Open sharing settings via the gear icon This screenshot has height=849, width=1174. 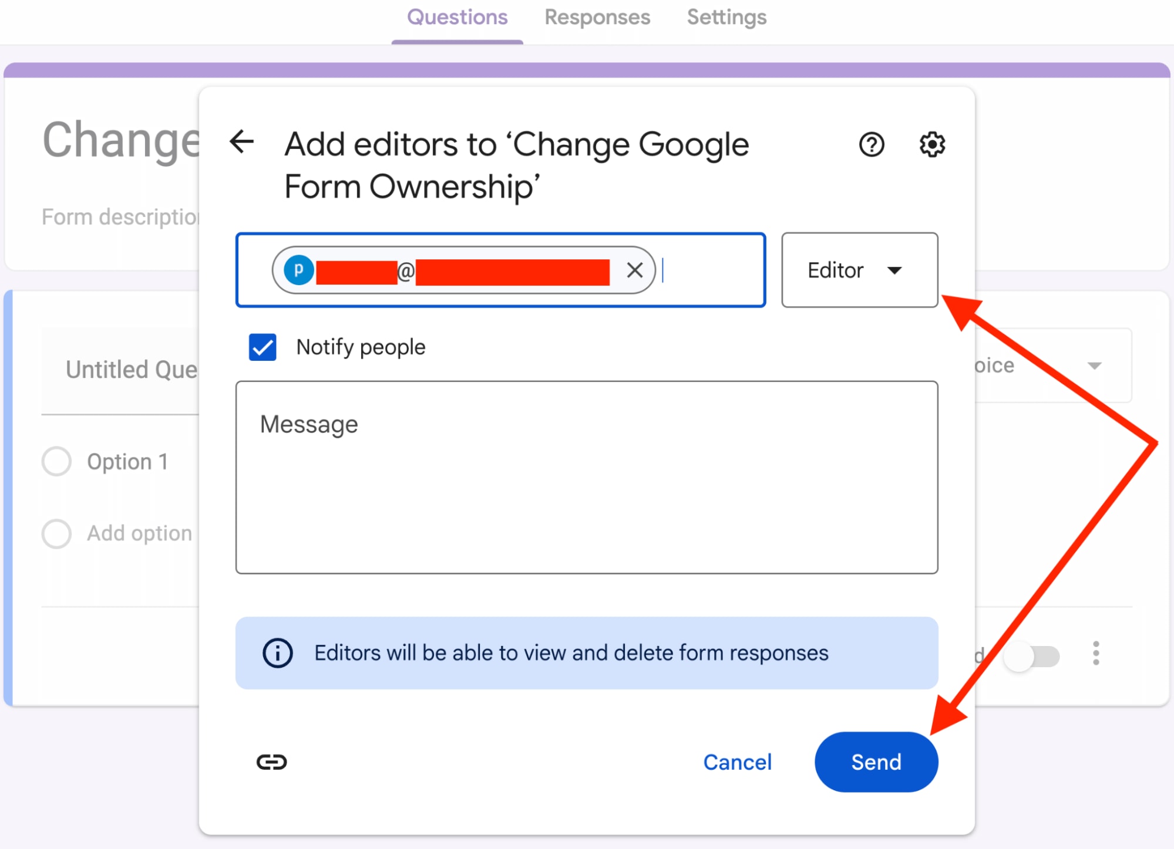click(931, 144)
